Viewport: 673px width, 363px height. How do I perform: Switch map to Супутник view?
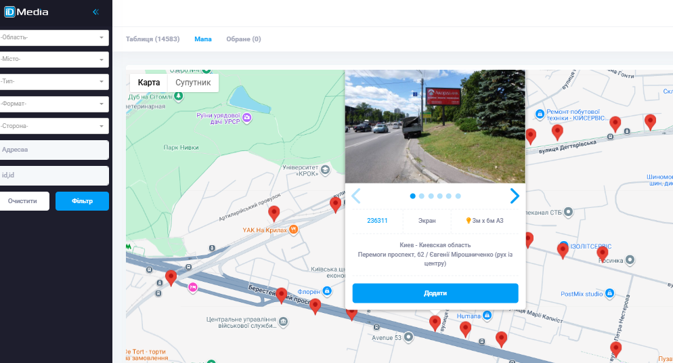pos(193,83)
